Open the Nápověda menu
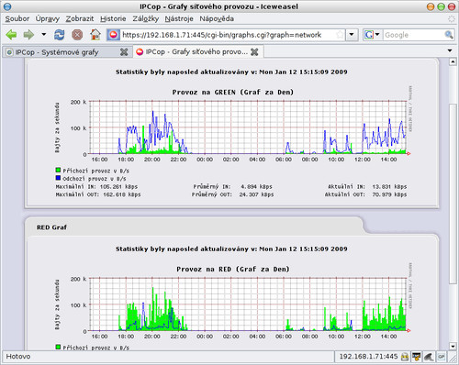 click(217, 18)
